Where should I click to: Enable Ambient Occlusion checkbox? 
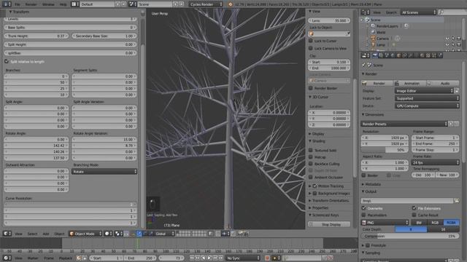coord(311,178)
